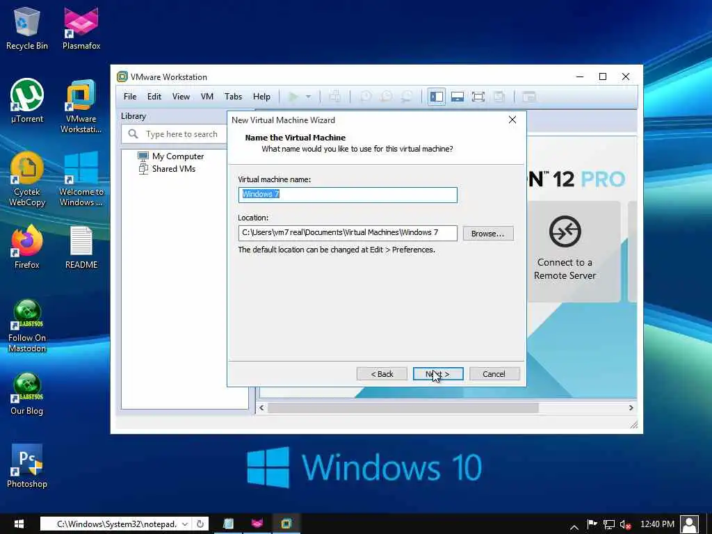The image size is (712, 534).
Task: Click the Virtual machine name field
Action: tap(348, 195)
